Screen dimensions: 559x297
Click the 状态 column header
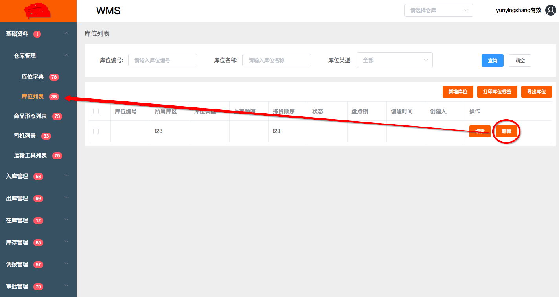[318, 111]
